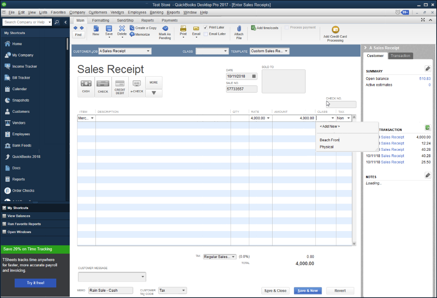The image size is (437, 298).
Task: Open the date calendar picker icon
Action: point(254,76)
